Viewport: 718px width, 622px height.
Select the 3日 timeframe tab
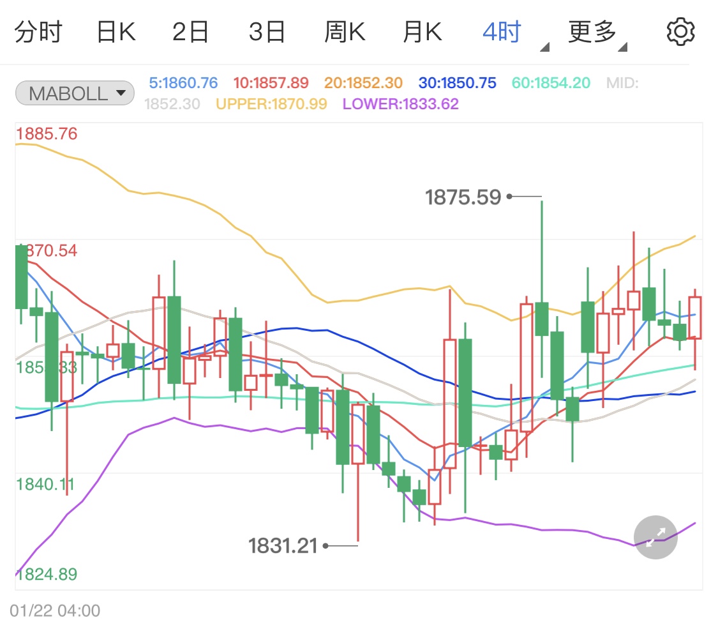[x=267, y=32]
